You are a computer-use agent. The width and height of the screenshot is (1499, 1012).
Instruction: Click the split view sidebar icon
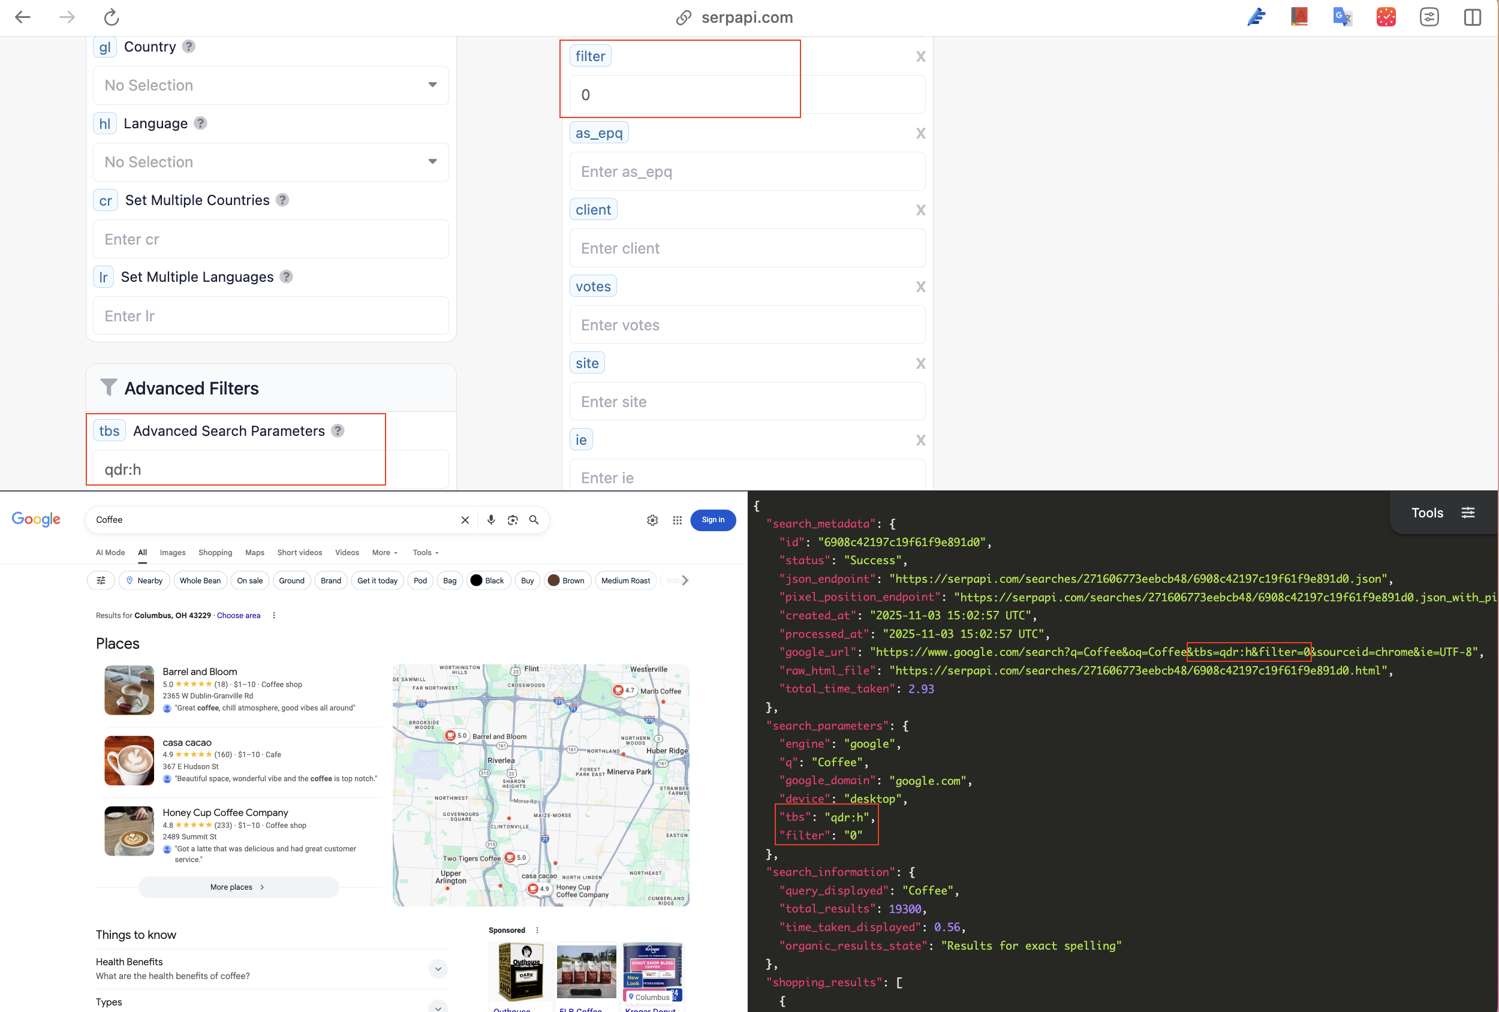(1473, 17)
